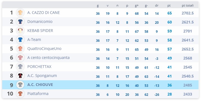The image size is (201, 101).
Task: Click the A.C. CHIOUVE striped jersey icon
Action: 20,85
